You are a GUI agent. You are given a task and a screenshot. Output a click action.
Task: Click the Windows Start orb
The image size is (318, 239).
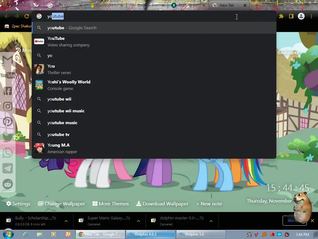pos(8,234)
